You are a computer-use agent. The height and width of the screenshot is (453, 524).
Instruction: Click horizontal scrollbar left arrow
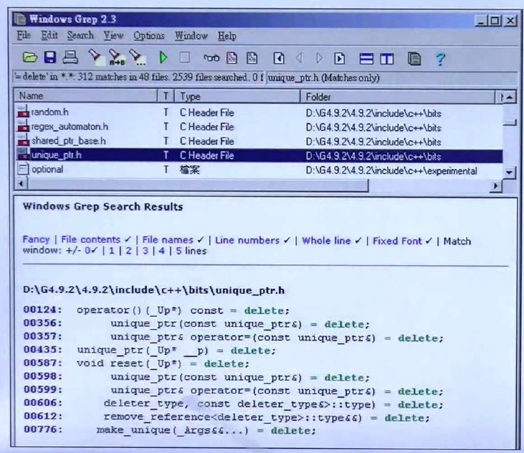point(21,184)
